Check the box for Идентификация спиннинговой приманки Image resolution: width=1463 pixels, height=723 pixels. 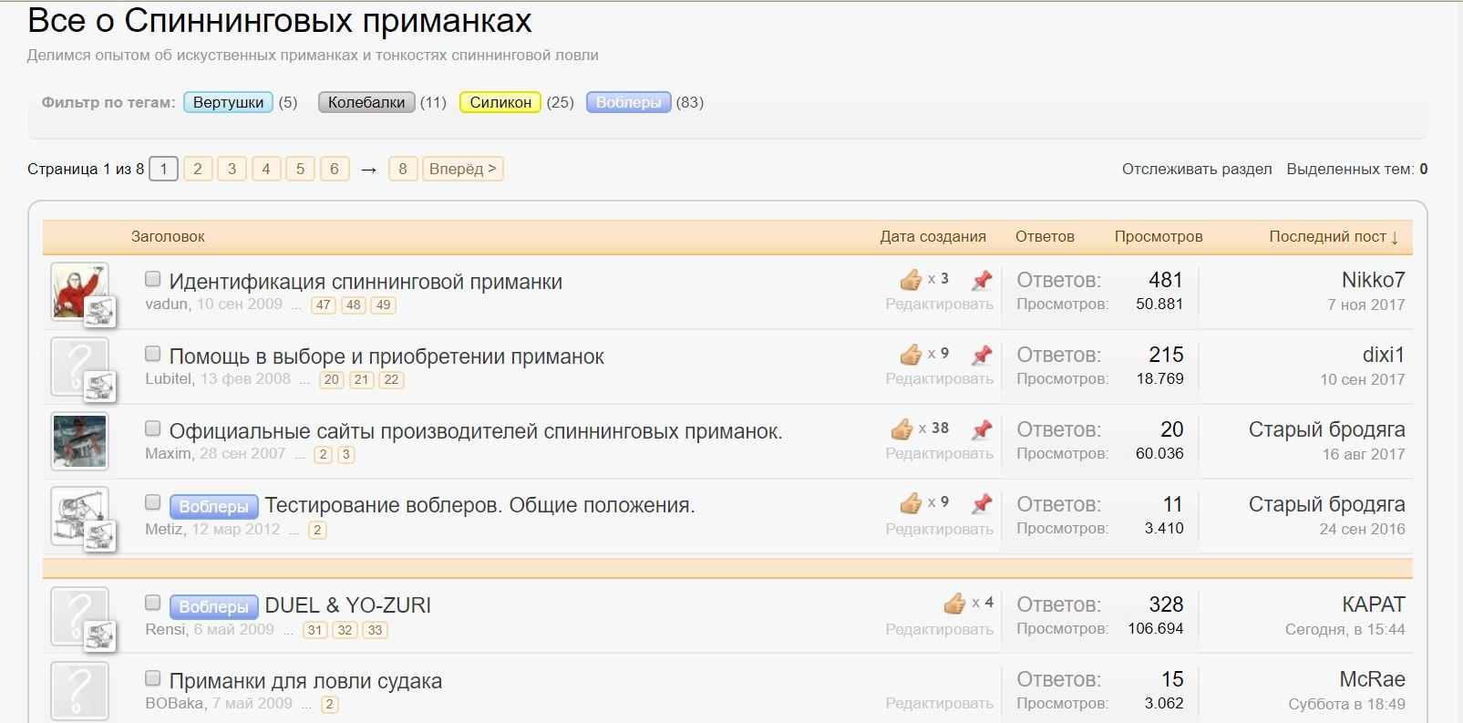153,279
